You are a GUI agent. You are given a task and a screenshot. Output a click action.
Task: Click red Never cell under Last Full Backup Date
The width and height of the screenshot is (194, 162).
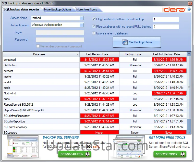coord(169,132)
